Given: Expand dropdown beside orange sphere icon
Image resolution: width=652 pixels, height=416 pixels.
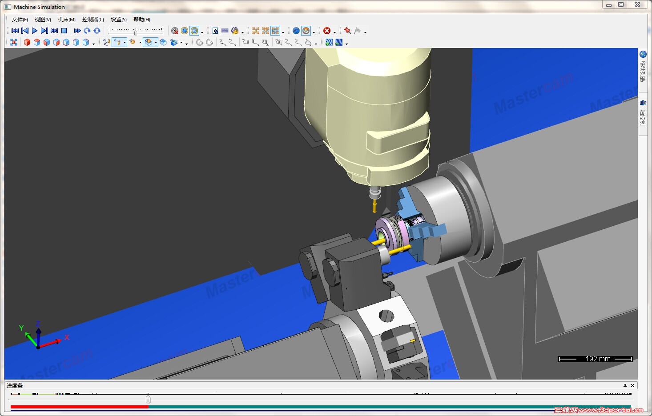Looking at the screenshot, I should pos(314,32).
